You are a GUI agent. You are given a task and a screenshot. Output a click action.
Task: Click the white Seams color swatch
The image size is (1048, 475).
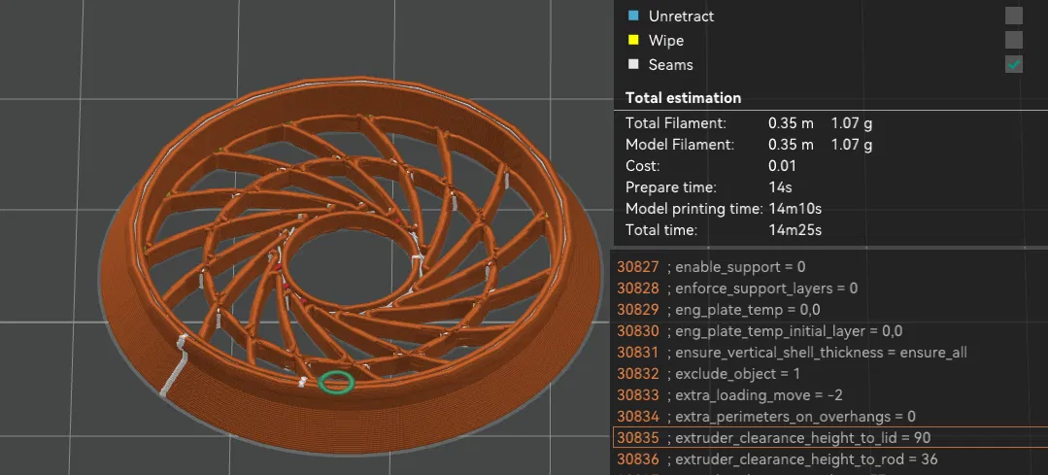point(633,64)
